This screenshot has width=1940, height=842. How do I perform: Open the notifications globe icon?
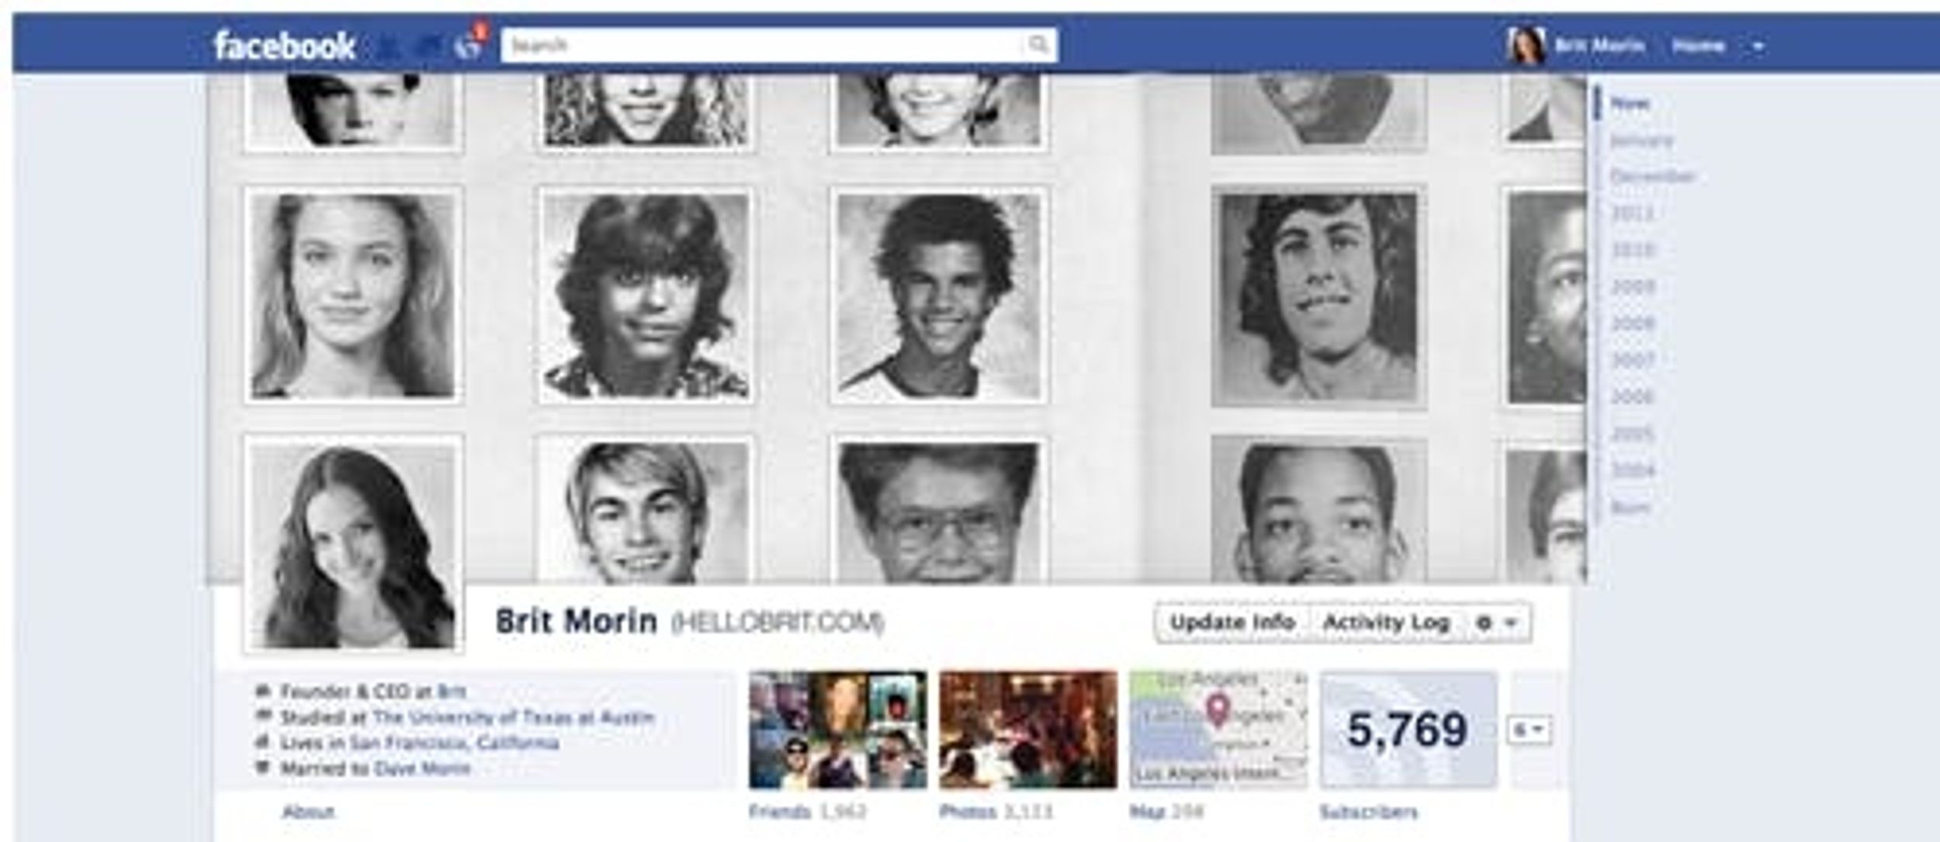tap(469, 47)
